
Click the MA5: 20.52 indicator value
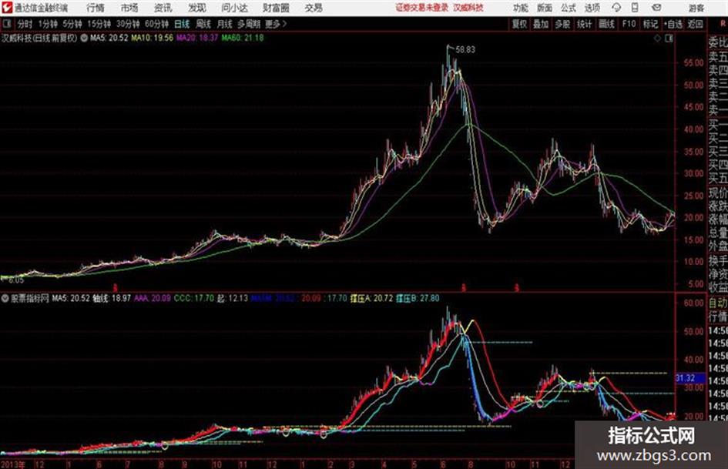[109, 38]
